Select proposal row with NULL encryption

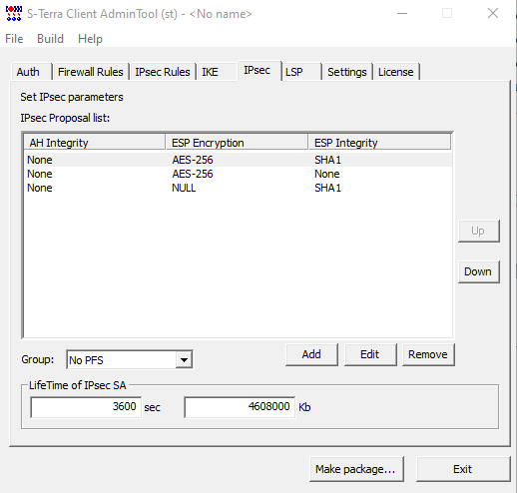pos(238,188)
